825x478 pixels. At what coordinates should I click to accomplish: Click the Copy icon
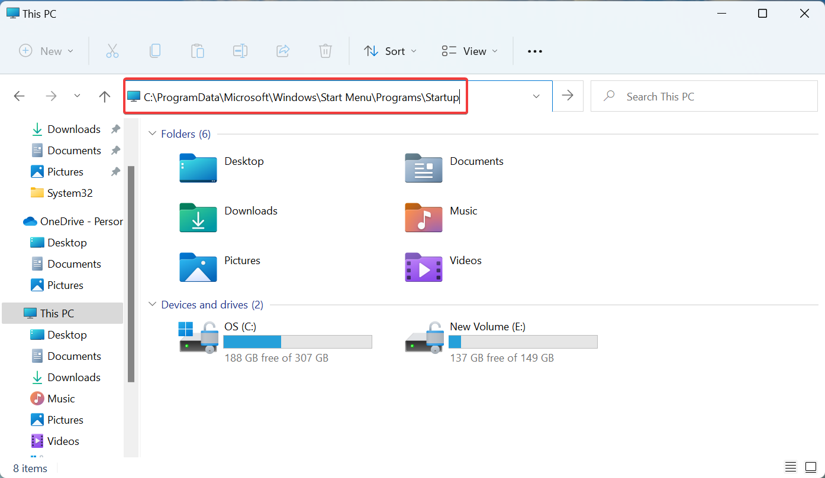[x=155, y=51]
